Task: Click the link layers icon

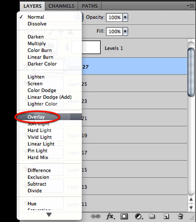Action: [x=95, y=216]
